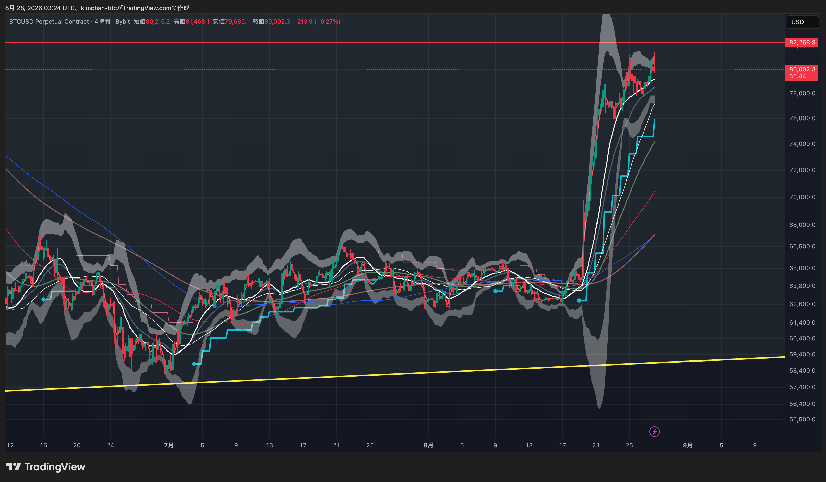
Task: Click the 62,600.0 price axis label
Action: (x=802, y=304)
